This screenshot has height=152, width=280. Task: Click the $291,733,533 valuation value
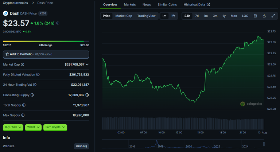[79, 74]
